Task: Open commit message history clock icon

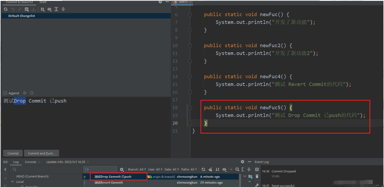Action: pyautogui.click(x=32, y=93)
